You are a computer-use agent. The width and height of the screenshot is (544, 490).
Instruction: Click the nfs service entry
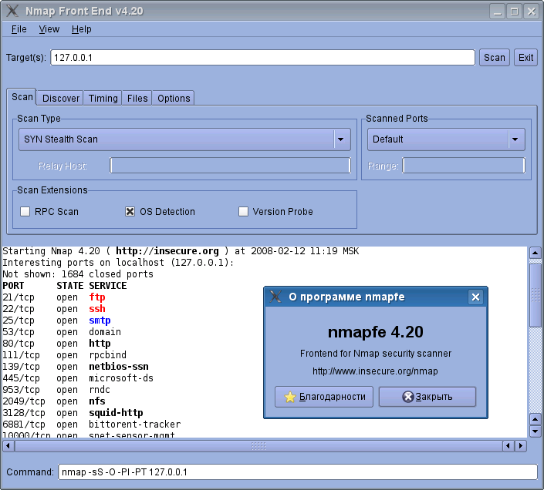(97, 401)
